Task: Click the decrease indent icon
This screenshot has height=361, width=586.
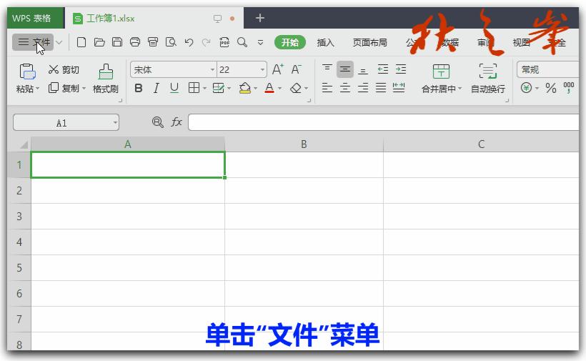Action: [x=383, y=69]
